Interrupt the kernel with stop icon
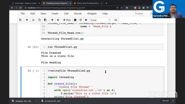Screen dimensions: 185x104 (x=75, y=20)
